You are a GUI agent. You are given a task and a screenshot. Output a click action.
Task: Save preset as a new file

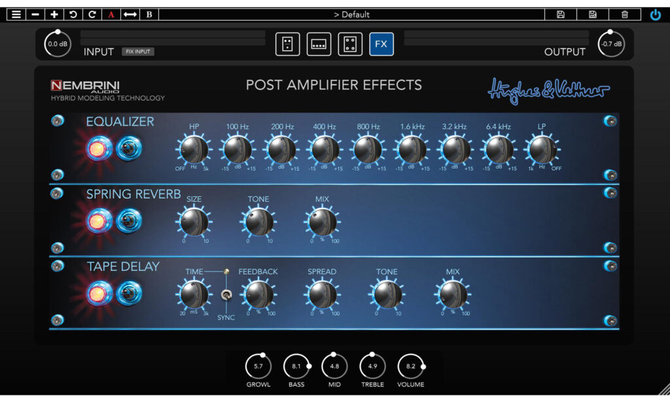(x=593, y=14)
